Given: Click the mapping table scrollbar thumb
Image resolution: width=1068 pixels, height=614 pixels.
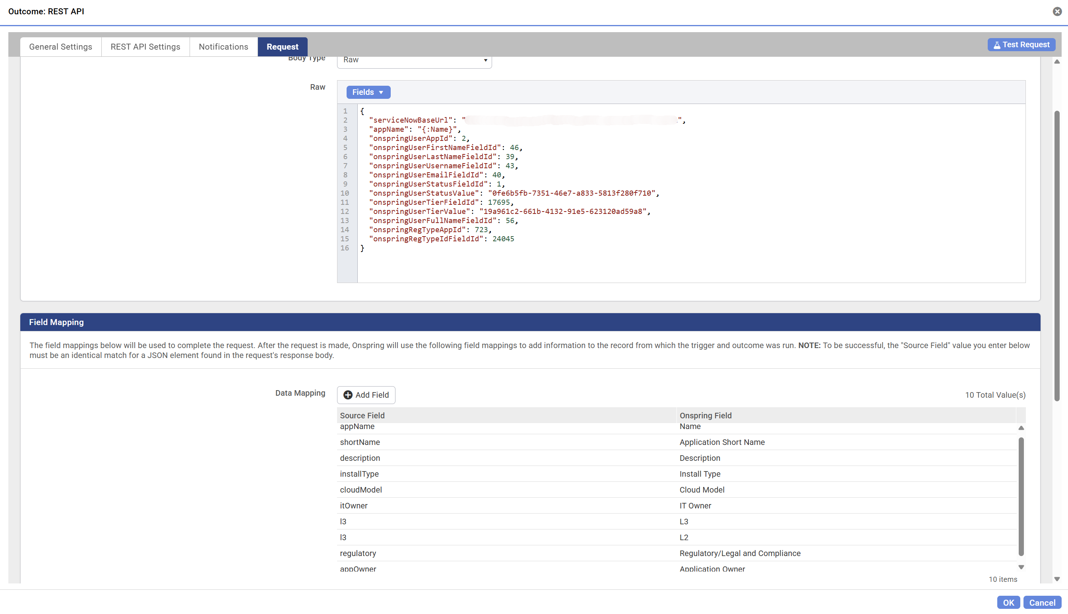Looking at the screenshot, I should click(1021, 497).
